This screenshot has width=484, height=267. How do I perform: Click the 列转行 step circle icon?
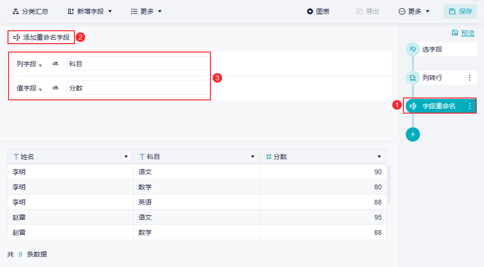coord(413,78)
